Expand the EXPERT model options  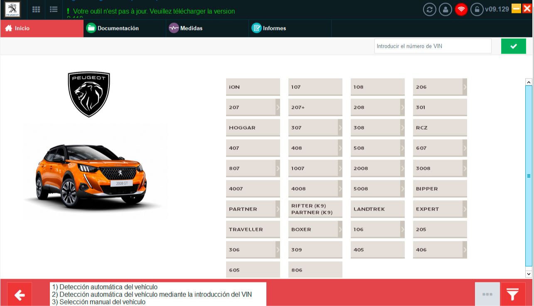[465, 209]
